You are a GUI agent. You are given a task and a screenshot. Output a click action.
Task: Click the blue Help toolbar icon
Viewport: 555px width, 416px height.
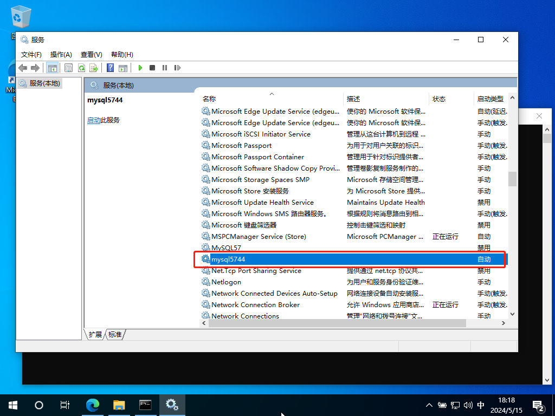click(x=110, y=68)
